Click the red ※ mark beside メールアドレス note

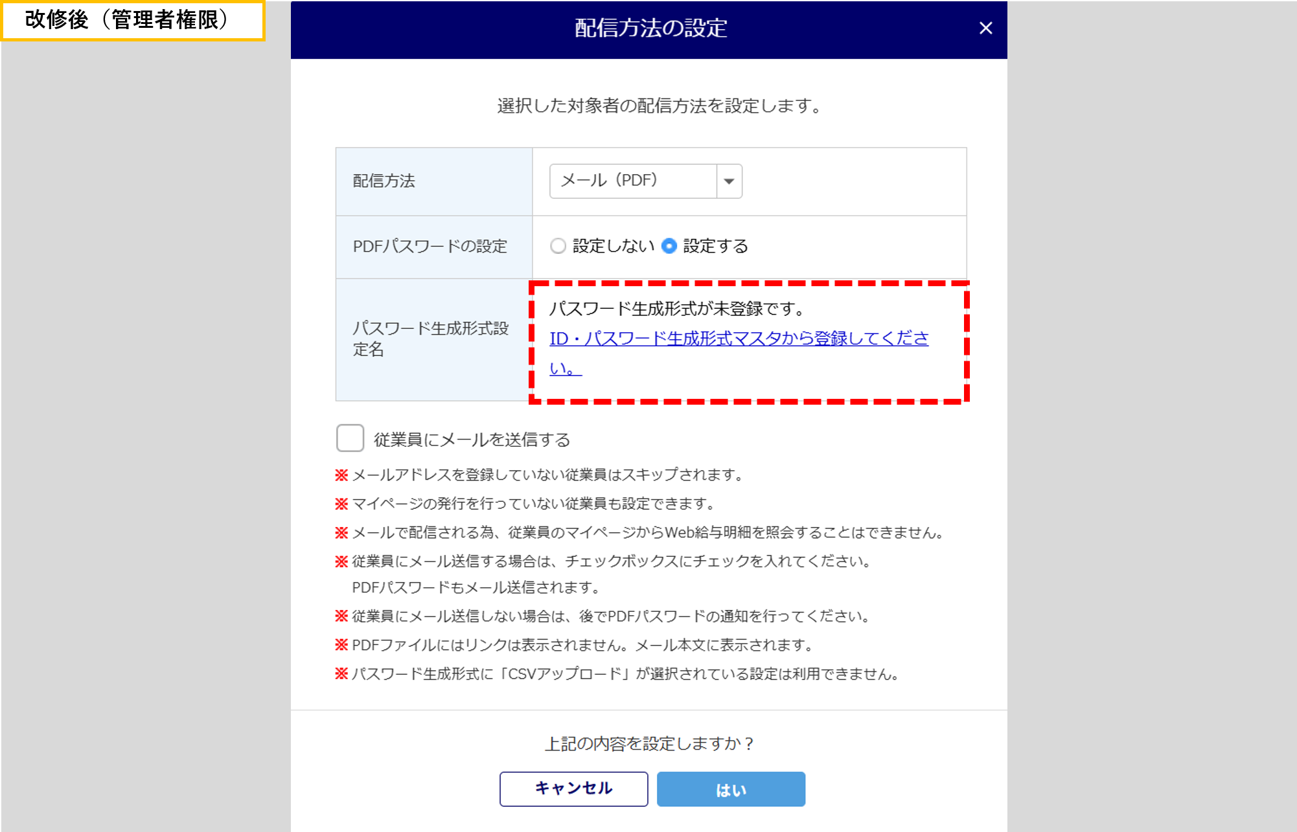(341, 475)
